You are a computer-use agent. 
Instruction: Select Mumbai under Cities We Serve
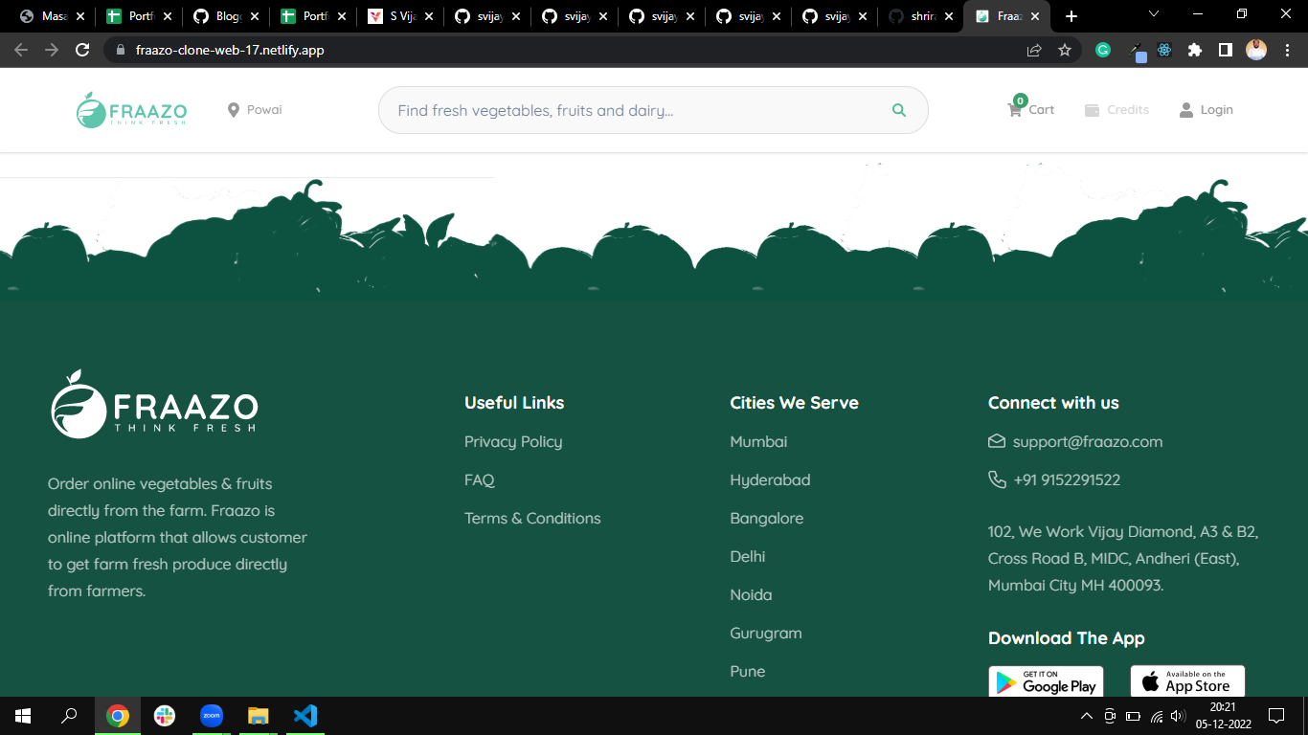tap(757, 441)
